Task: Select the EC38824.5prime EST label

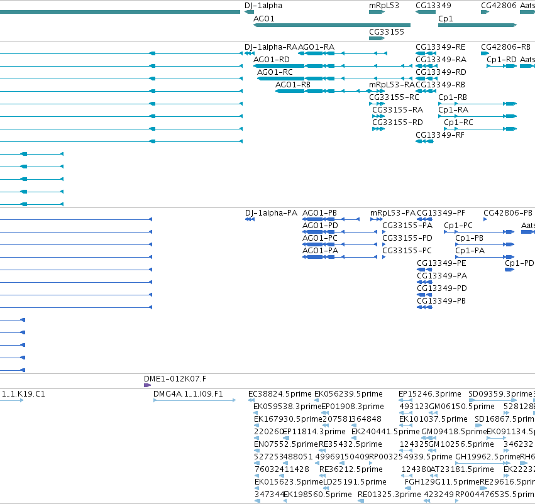Action: (280, 394)
